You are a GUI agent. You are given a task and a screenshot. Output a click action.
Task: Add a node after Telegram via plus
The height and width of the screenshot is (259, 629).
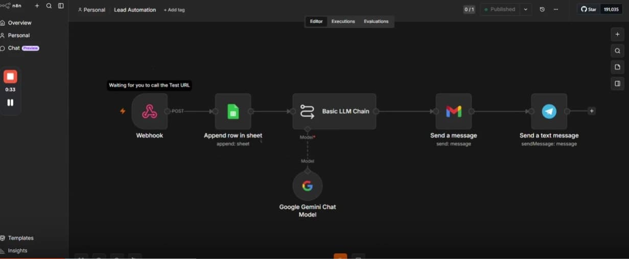click(x=592, y=111)
